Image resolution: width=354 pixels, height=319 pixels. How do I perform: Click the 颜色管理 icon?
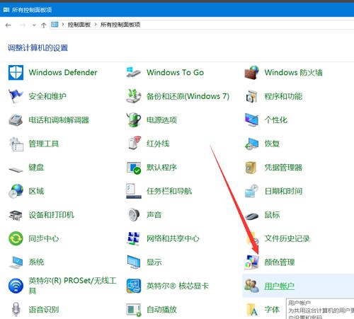tap(251, 262)
